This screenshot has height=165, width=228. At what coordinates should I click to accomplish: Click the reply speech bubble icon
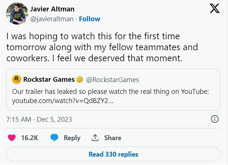click(x=54, y=138)
